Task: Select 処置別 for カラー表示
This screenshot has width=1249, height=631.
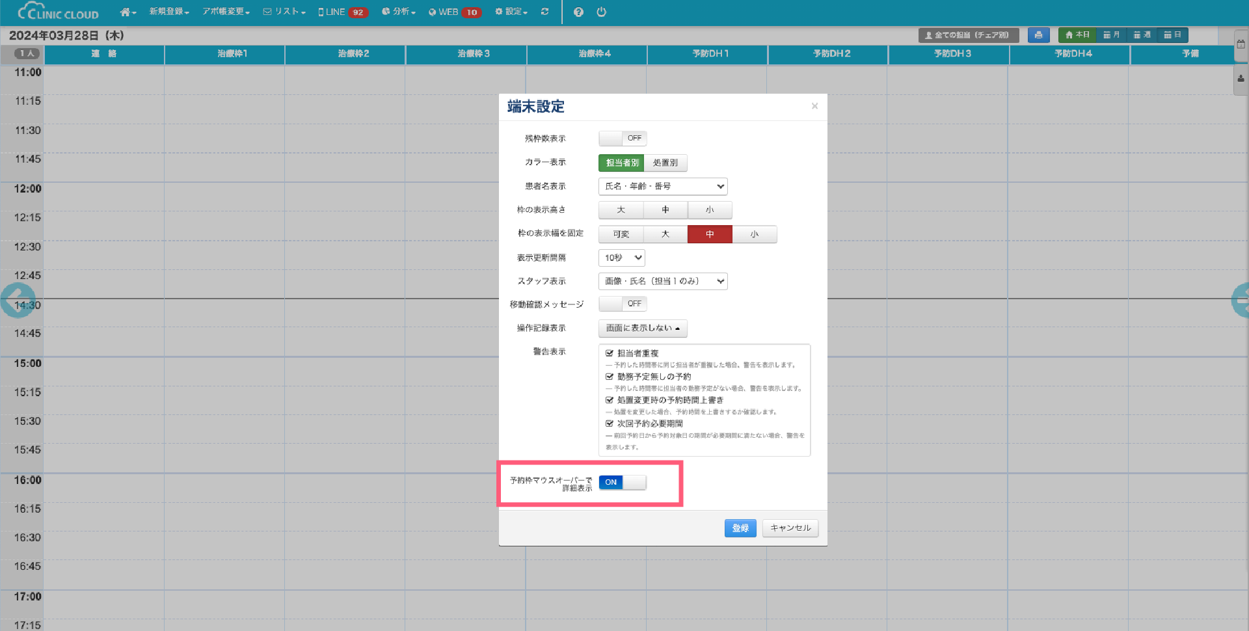Action: click(x=665, y=163)
